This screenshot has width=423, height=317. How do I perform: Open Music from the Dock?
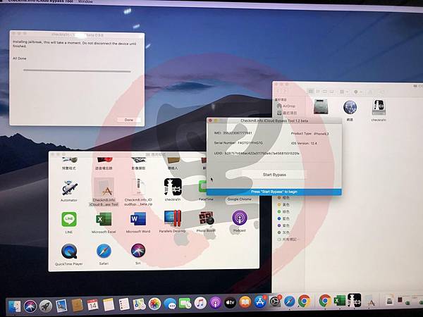click(200, 303)
